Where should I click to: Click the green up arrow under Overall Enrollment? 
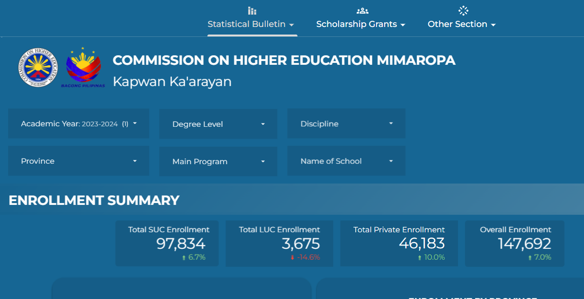(530, 258)
